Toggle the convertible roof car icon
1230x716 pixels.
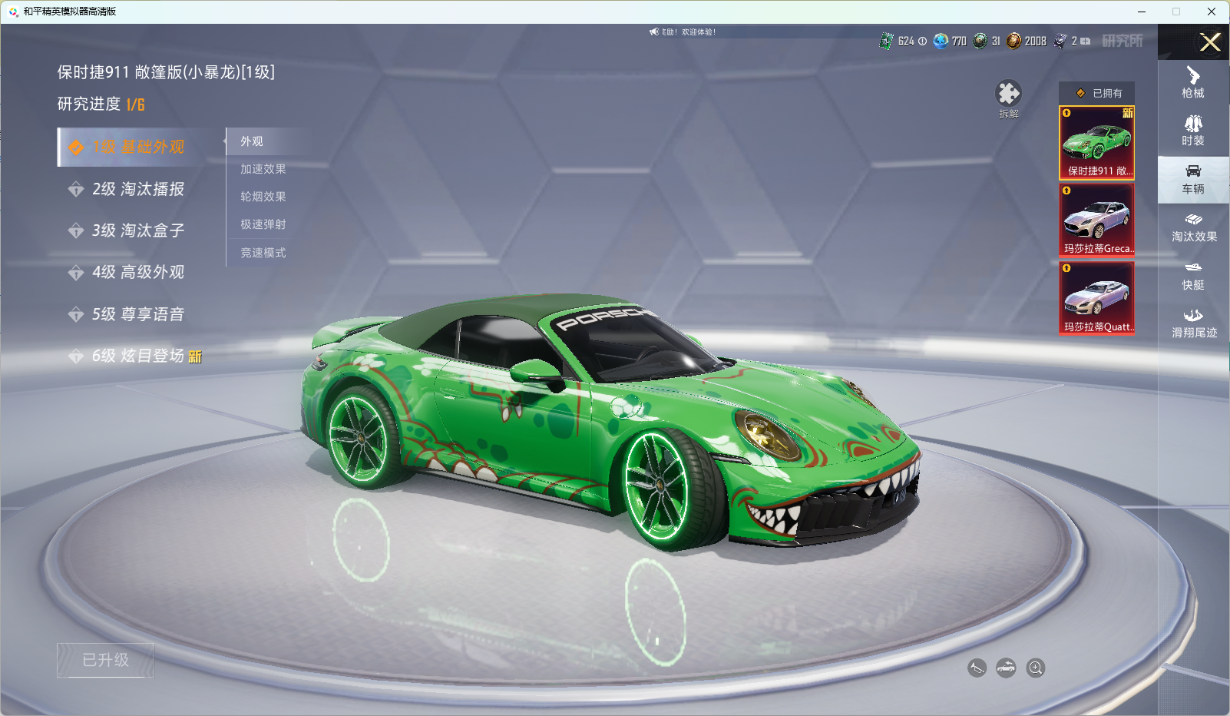[1006, 668]
